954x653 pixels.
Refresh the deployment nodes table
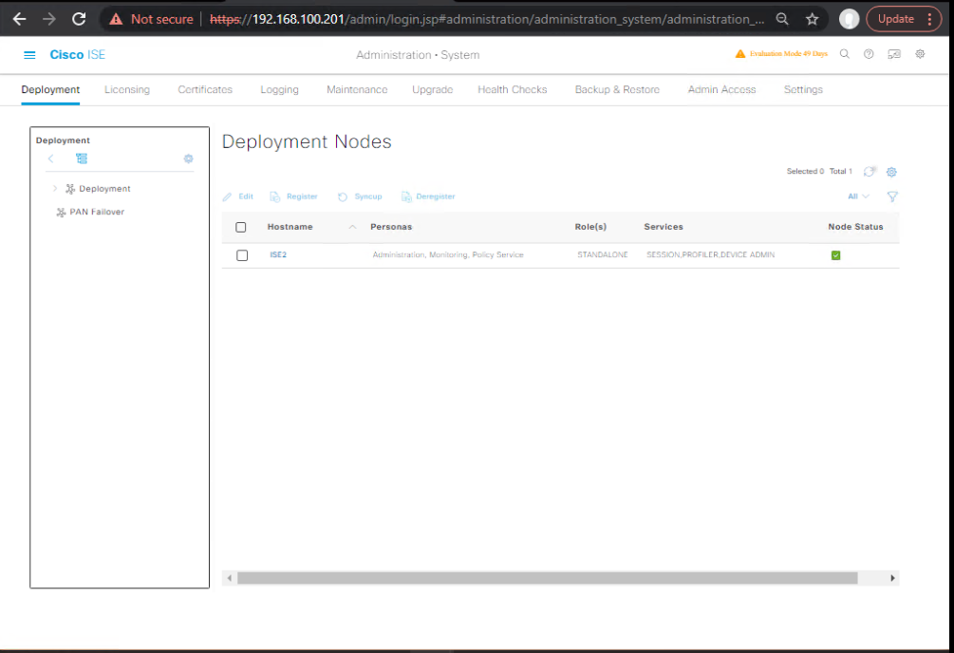tap(870, 172)
